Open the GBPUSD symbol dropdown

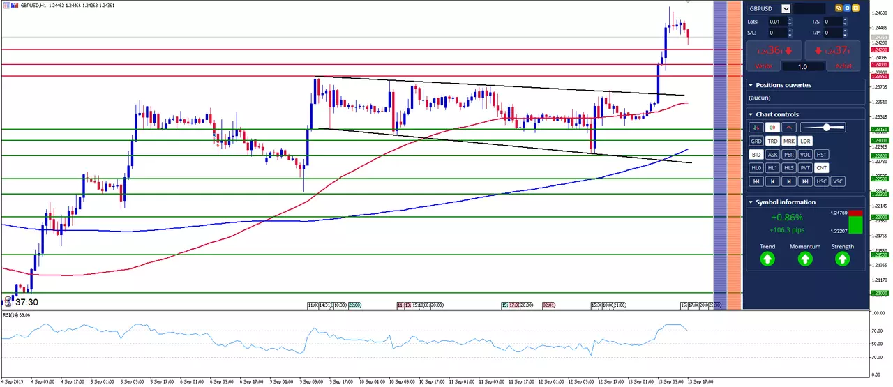pos(786,8)
